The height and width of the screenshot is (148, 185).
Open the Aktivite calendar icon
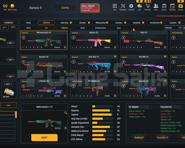click(172, 6)
